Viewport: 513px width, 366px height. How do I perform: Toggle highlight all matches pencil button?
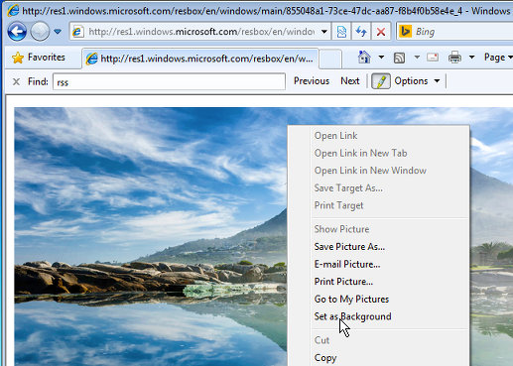click(381, 81)
